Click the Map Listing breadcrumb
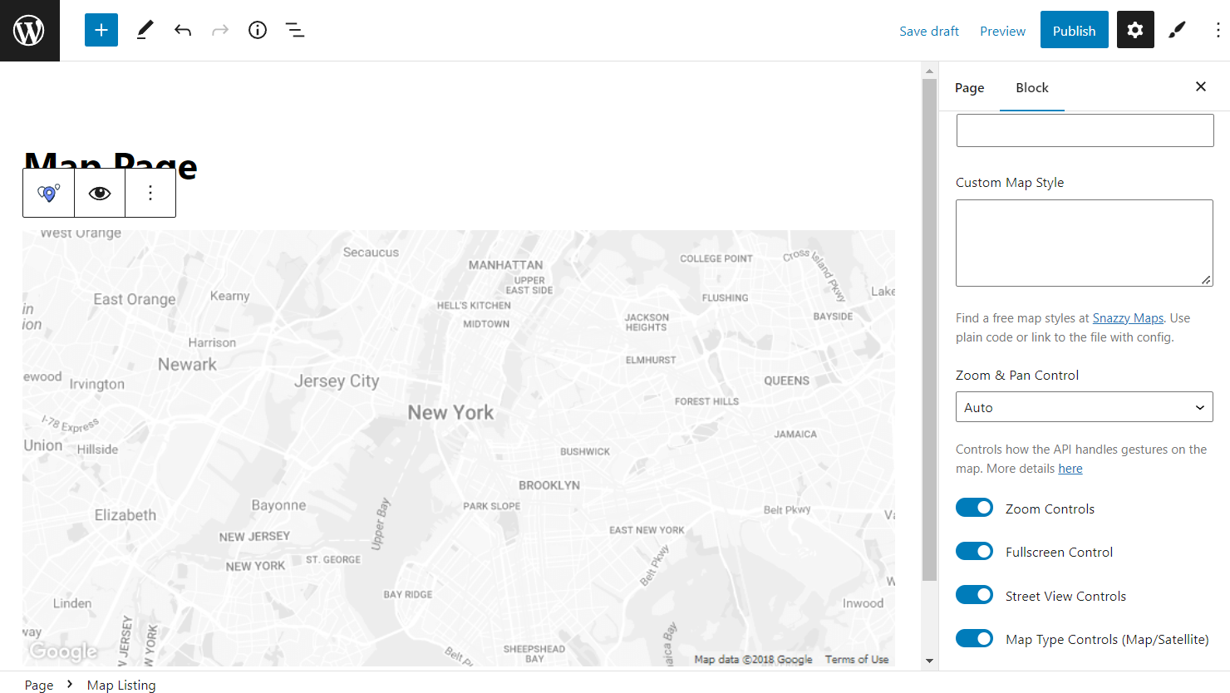Image resolution: width=1230 pixels, height=693 pixels. click(x=121, y=685)
